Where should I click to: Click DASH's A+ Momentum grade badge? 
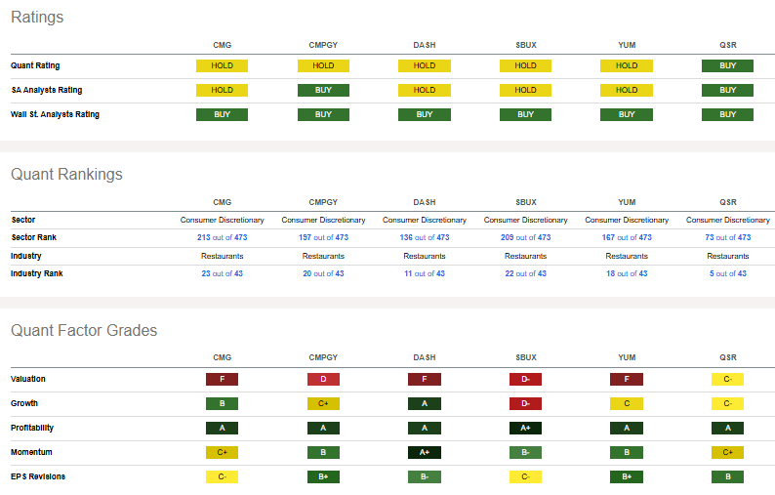(x=425, y=452)
